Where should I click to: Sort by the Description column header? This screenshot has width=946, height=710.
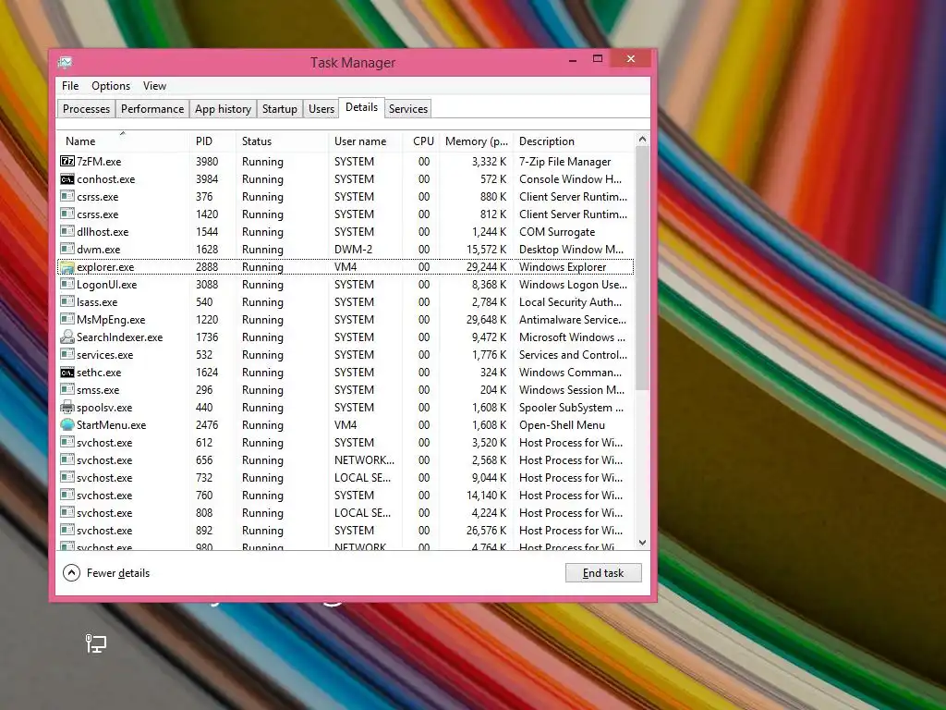pyautogui.click(x=574, y=141)
